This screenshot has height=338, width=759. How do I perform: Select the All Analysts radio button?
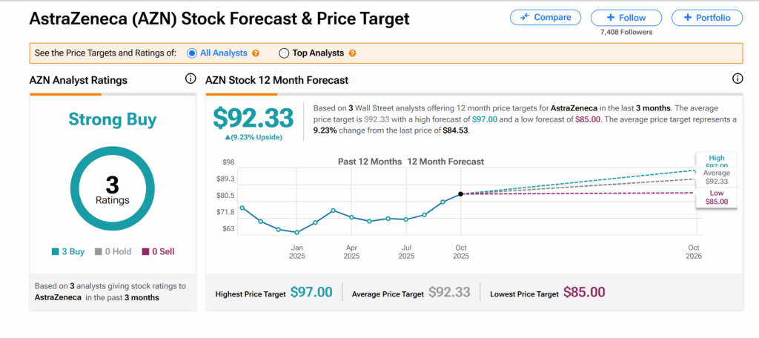pyautogui.click(x=192, y=53)
